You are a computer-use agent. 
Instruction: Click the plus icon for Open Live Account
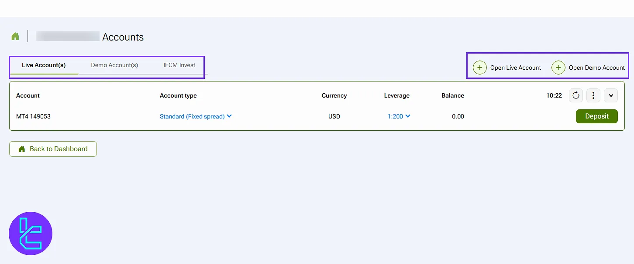[x=479, y=68]
